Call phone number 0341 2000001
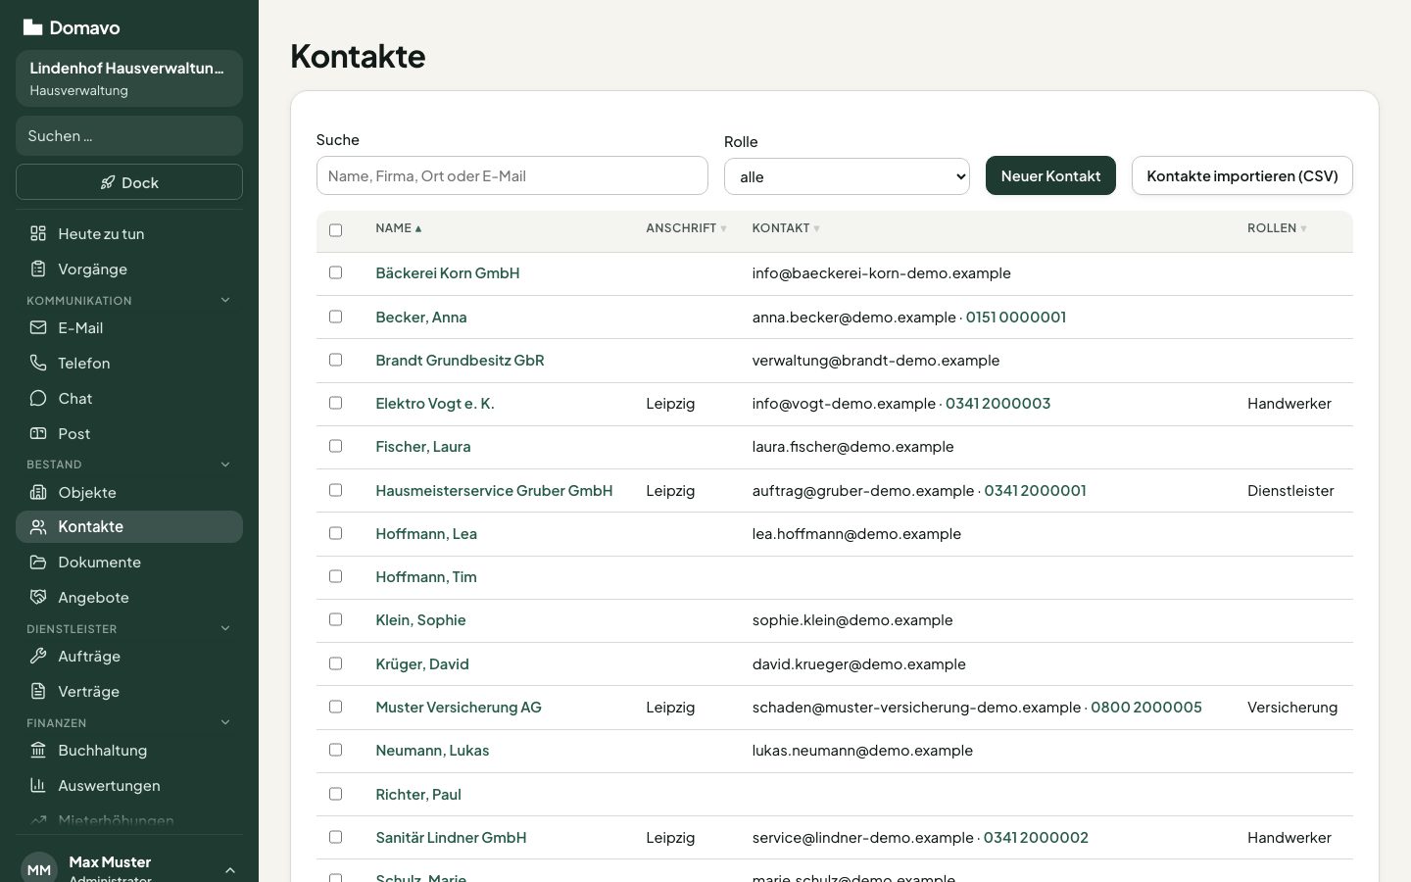This screenshot has width=1411, height=882. pos(1035,490)
